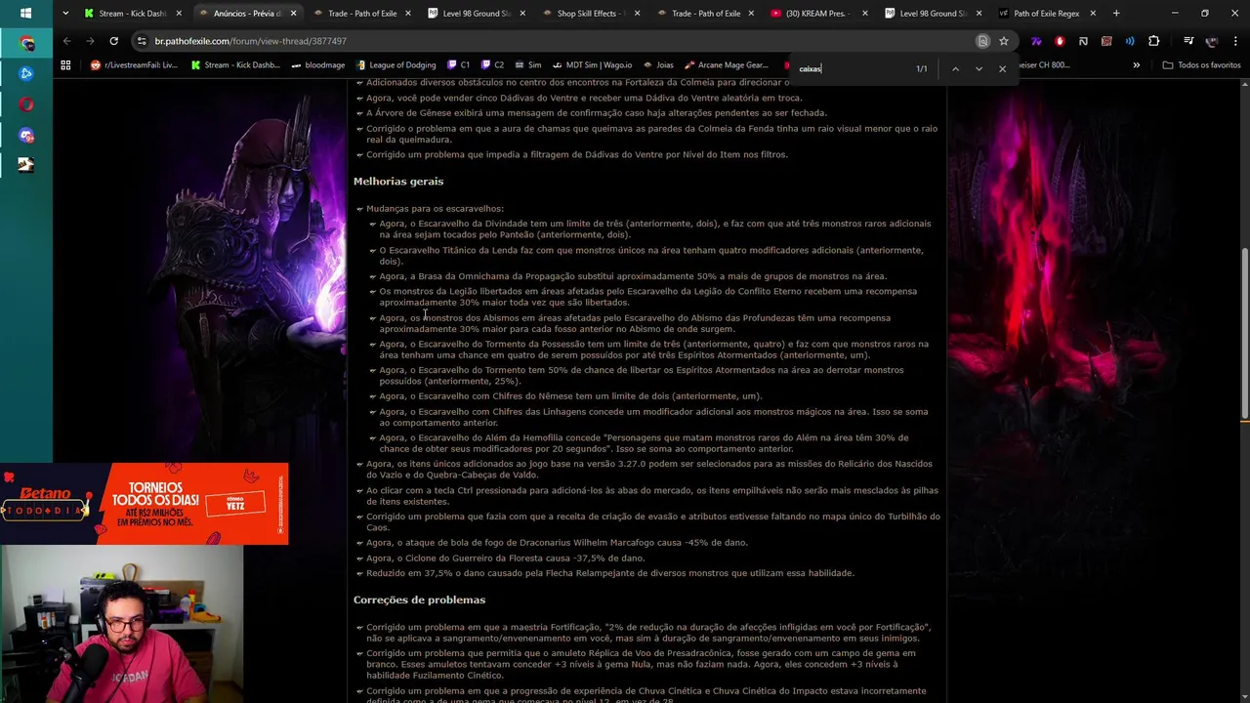This screenshot has height=703, width=1250.
Task: Open the Joias bookmark
Action: click(x=657, y=65)
